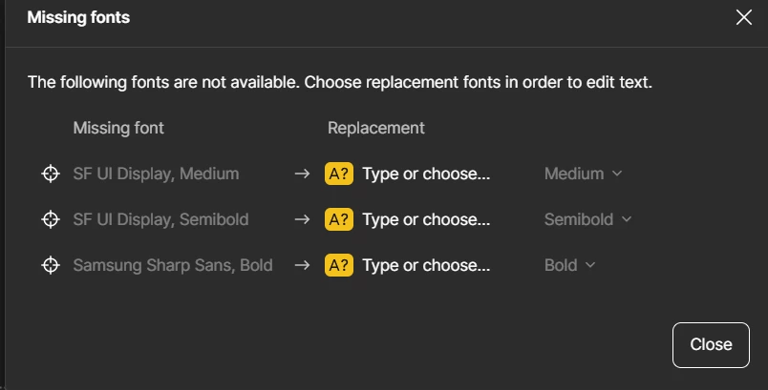This screenshot has height=390, width=768.
Task: Click yellow A? badge in Samsung Sharp Sans row
Action: 339,265
